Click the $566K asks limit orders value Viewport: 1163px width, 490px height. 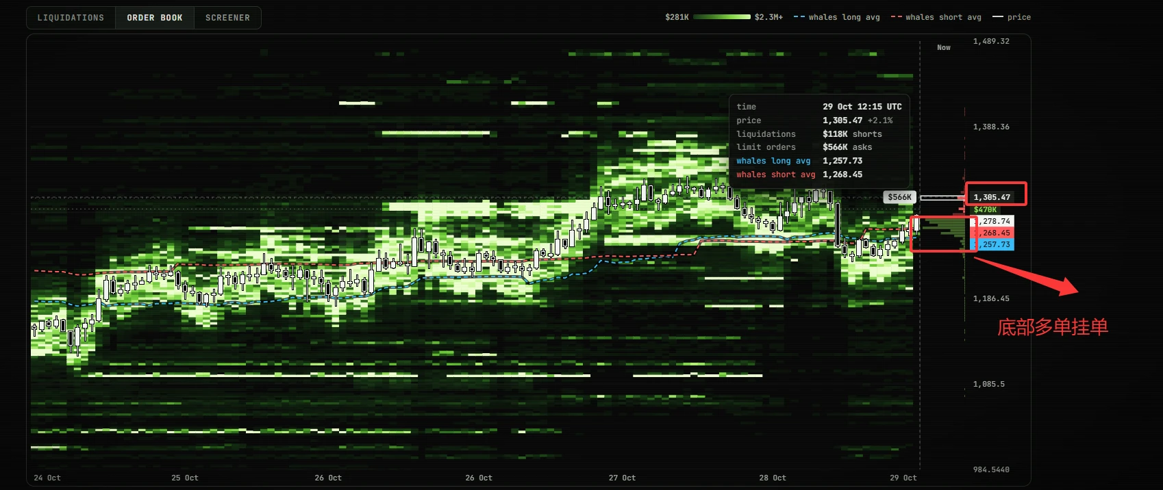point(847,147)
